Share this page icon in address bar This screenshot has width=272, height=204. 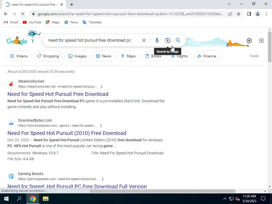pos(230,14)
